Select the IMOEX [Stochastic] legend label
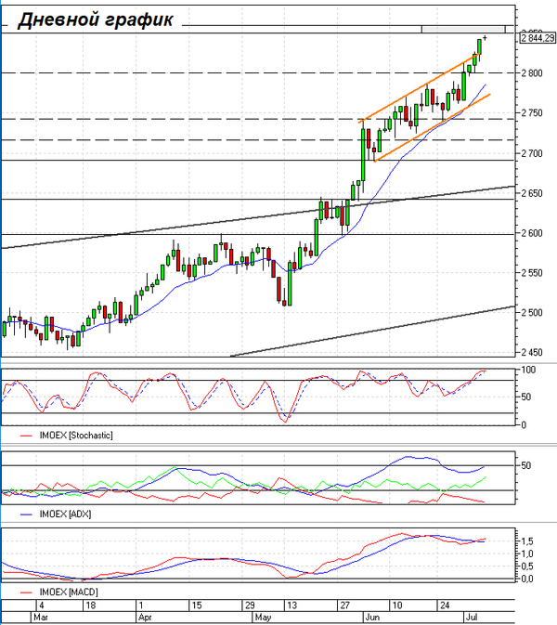This screenshot has height=625, width=557. tap(76, 436)
